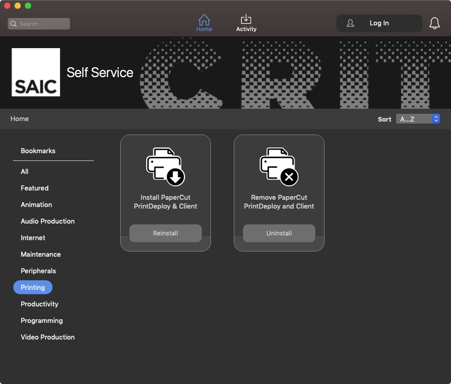Screen dimensions: 451x384
Task: Click the Sort dropdown stepper arrows
Action: [436, 119]
